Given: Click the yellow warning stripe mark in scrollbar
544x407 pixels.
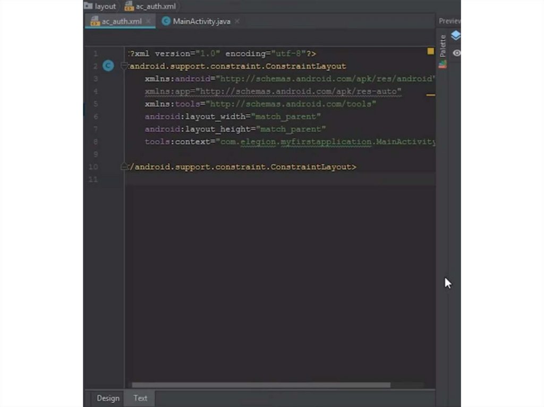Looking at the screenshot, I should click(x=430, y=94).
